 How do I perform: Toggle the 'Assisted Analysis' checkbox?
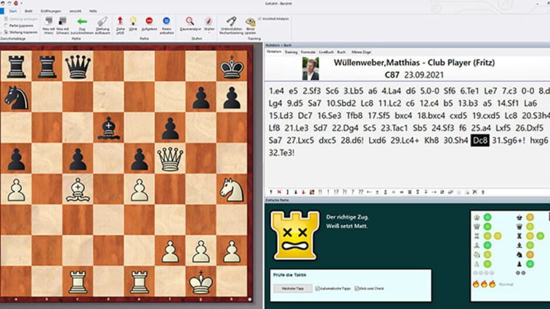(x=260, y=18)
